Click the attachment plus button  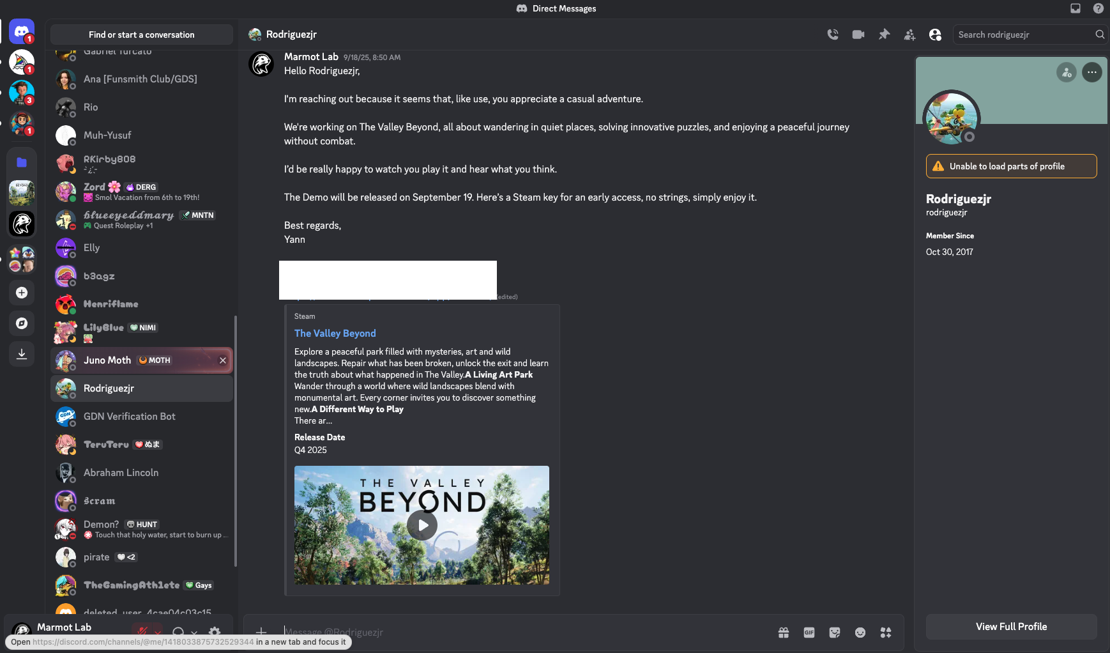pyautogui.click(x=261, y=632)
